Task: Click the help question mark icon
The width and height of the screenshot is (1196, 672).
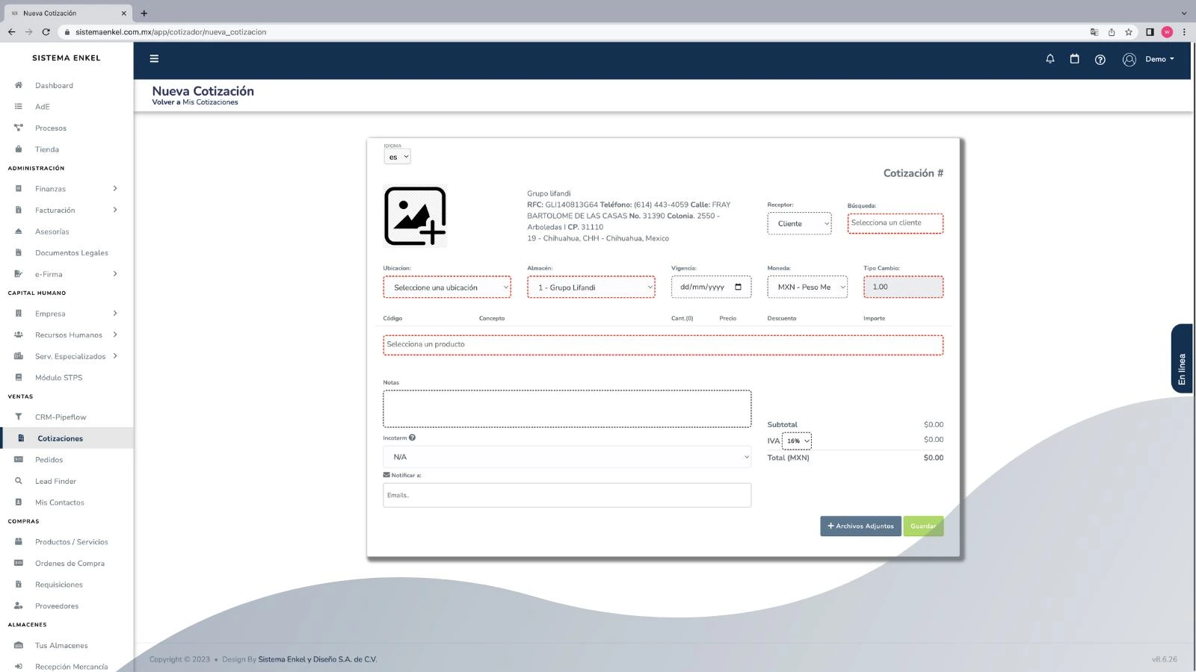Action: (1100, 60)
